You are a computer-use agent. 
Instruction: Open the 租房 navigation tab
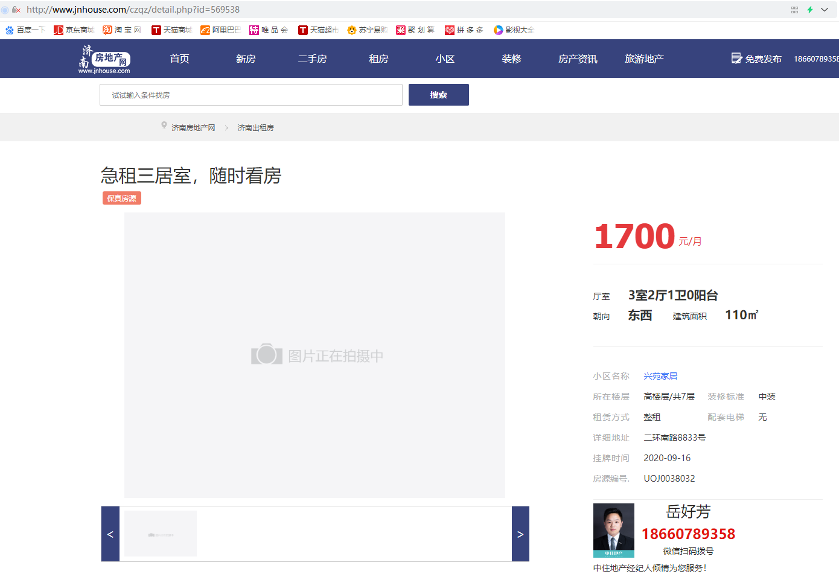tap(378, 59)
